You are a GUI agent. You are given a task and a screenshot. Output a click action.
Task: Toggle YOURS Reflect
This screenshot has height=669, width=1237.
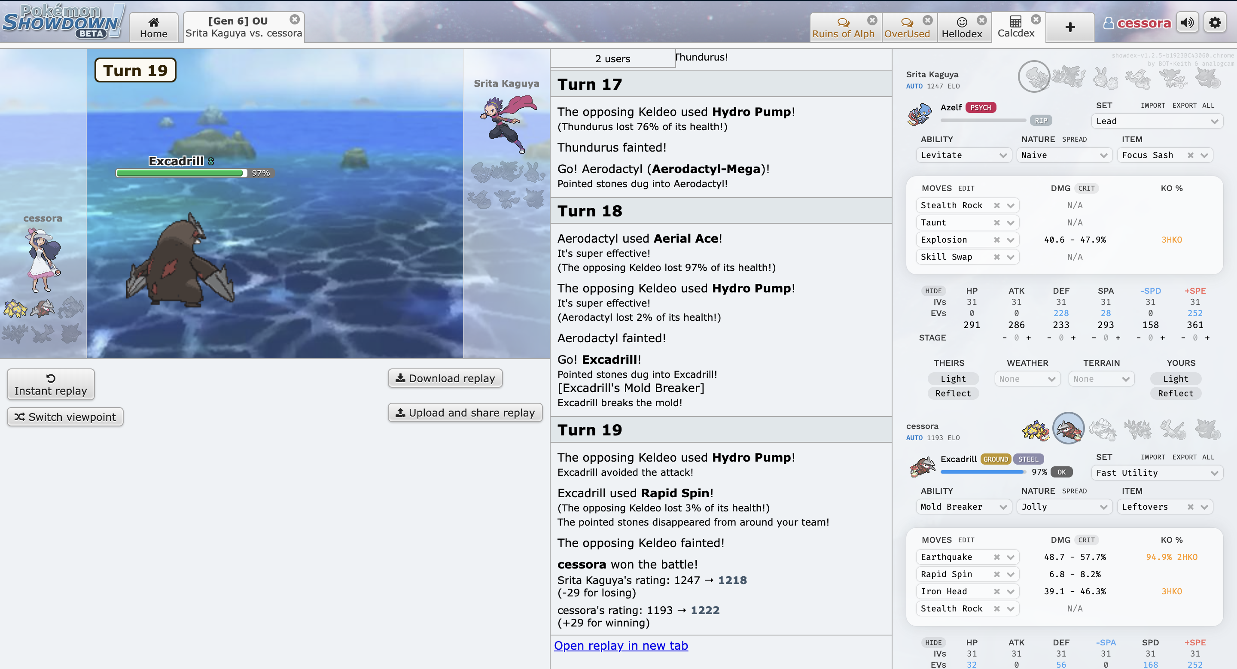(x=1176, y=393)
